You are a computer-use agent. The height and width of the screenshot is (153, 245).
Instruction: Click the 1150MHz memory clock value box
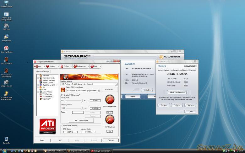coord(95,108)
